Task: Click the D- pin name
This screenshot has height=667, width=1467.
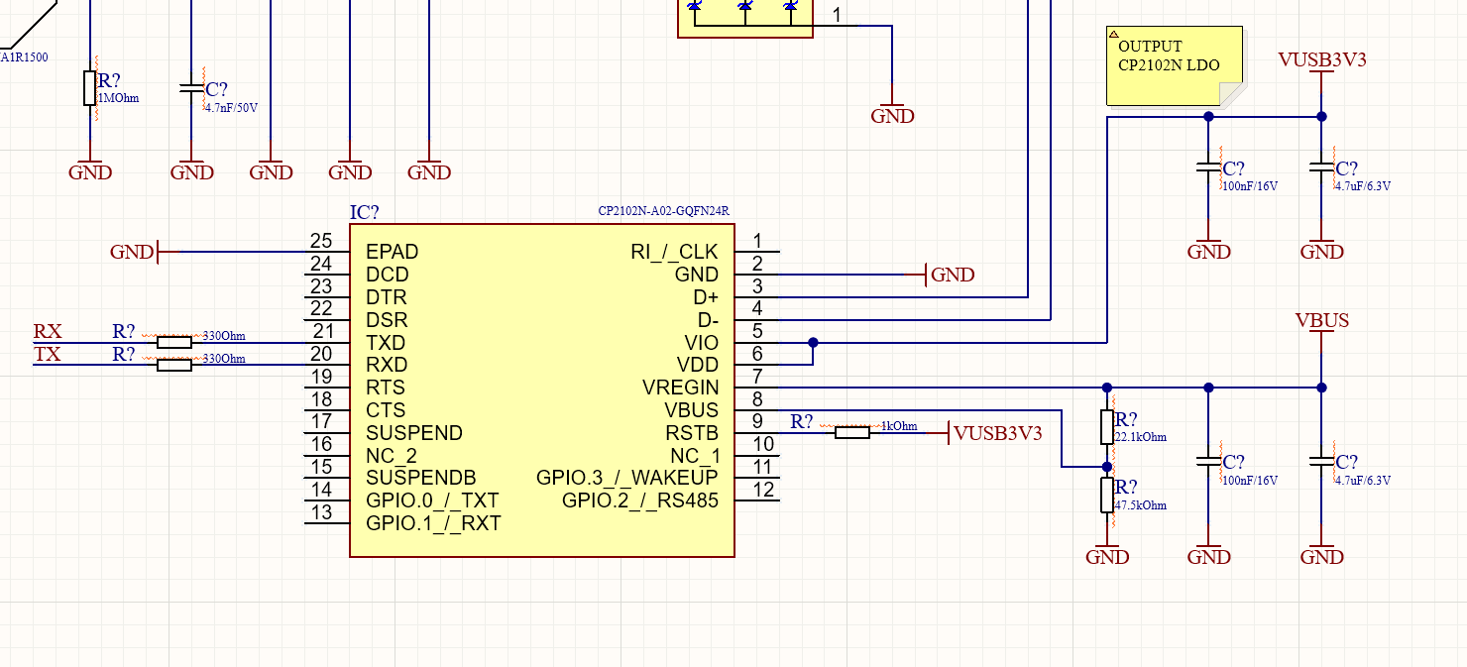Action: [x=708, y=320]
